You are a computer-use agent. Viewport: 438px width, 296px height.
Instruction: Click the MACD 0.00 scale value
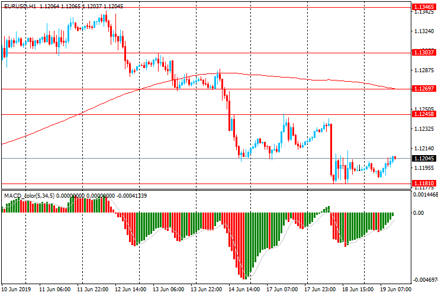click(418, 213)
